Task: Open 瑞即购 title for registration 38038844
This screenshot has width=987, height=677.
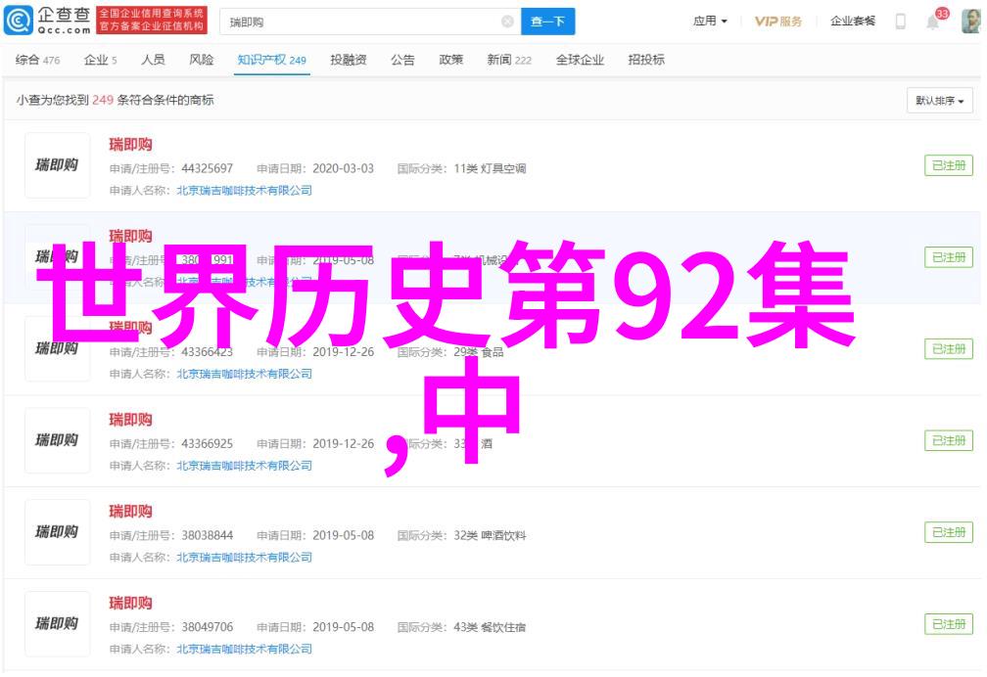Action: [130, 512]
